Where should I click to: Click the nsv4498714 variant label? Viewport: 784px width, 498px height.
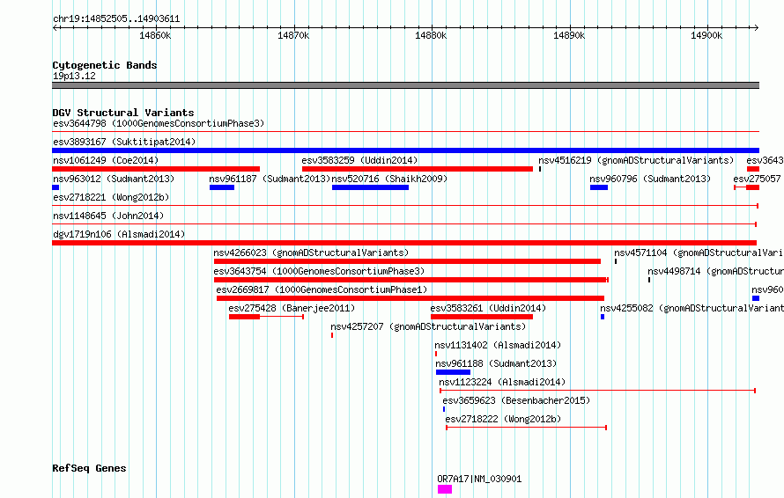[x=715, y=271]
